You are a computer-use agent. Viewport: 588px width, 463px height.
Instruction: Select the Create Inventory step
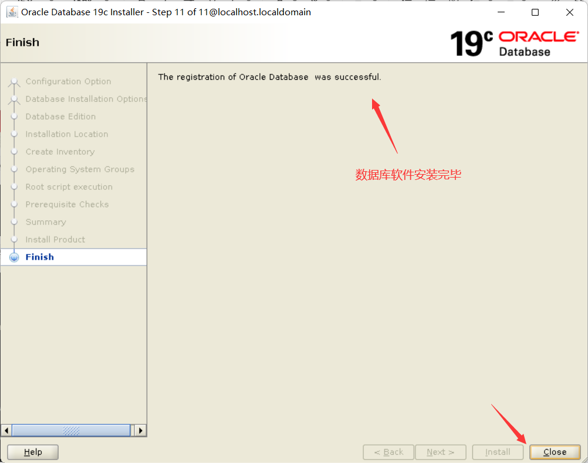tap(60, 152)
